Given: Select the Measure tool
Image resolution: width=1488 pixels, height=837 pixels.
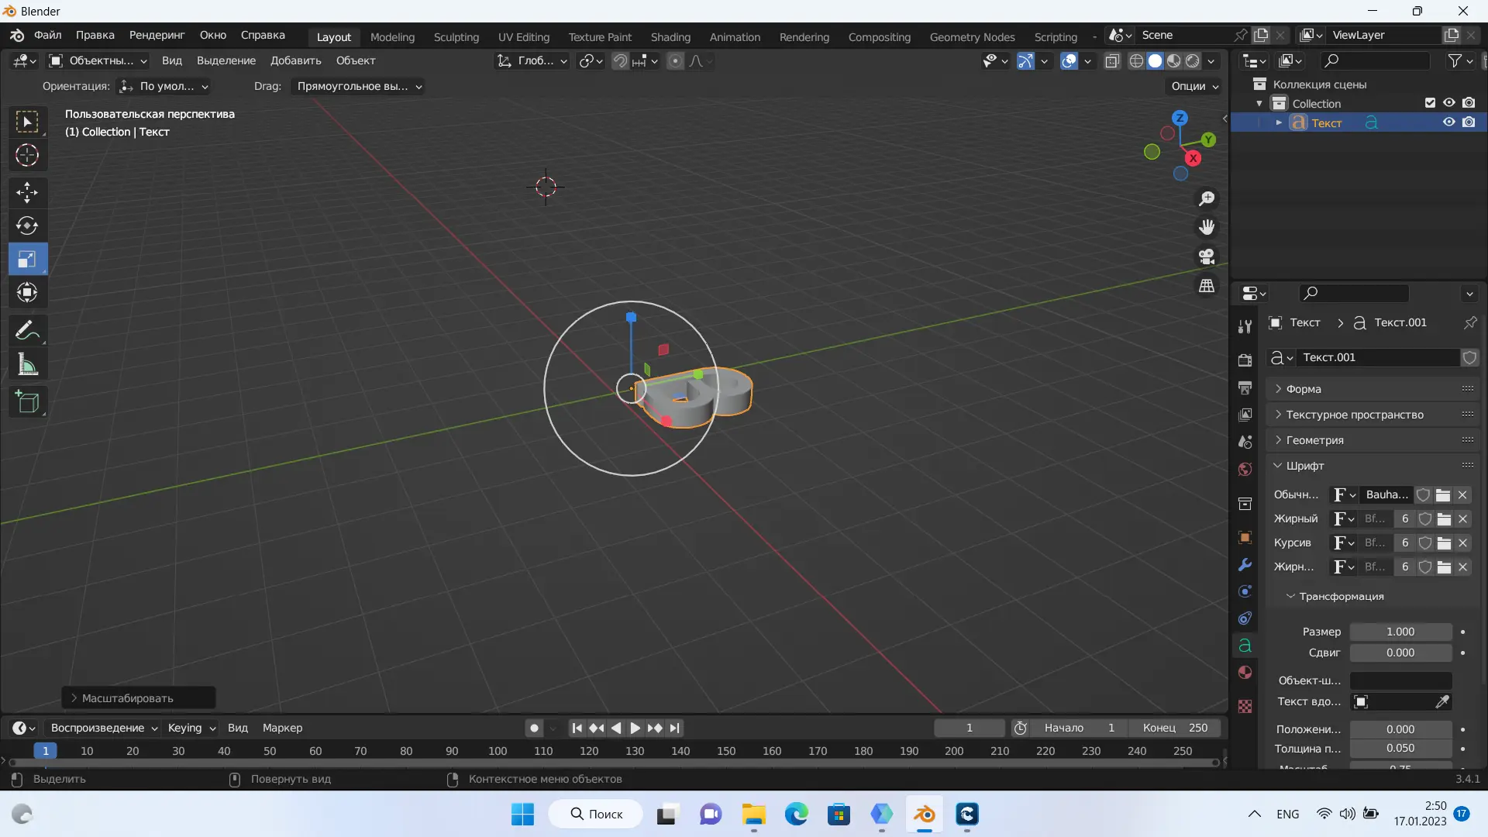Looking at the screenshot, I should [x=28, y=363].
